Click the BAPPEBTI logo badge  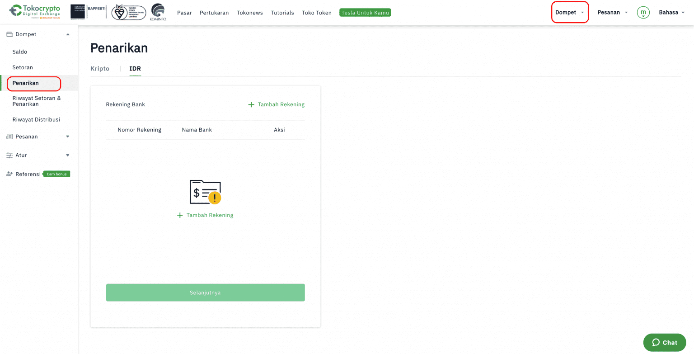coord(88,12)
